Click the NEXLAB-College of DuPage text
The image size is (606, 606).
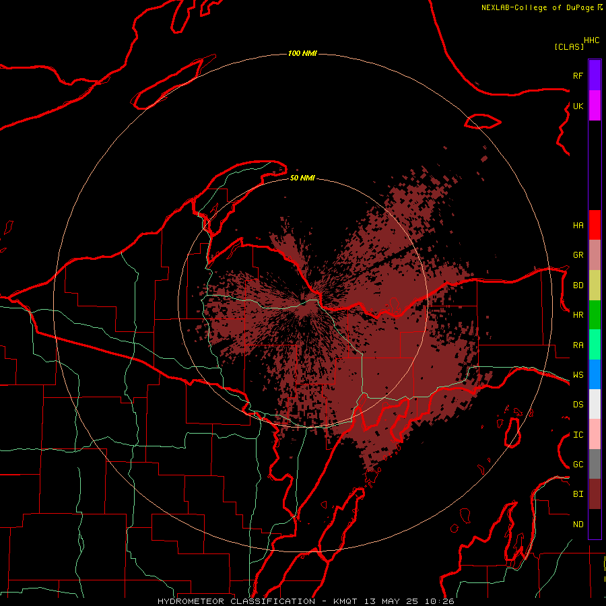click(537, 7)
